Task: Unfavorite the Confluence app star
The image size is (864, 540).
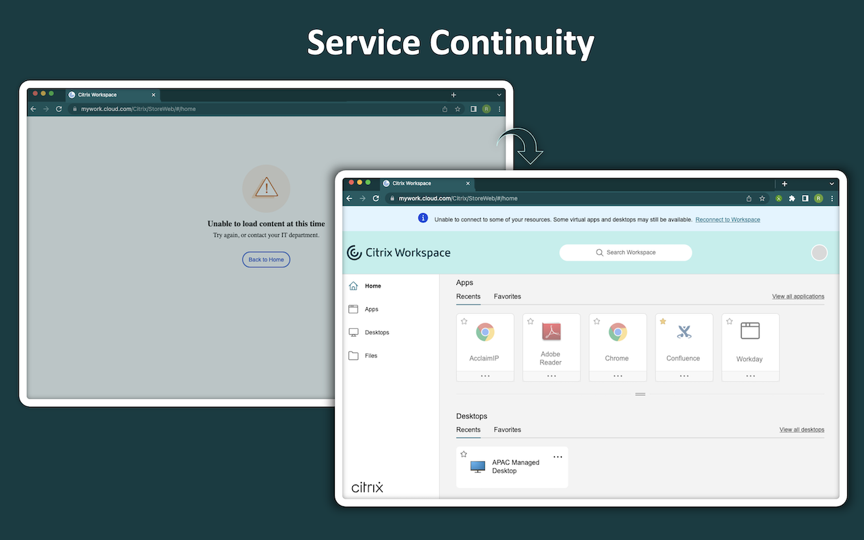Action: 662,321
